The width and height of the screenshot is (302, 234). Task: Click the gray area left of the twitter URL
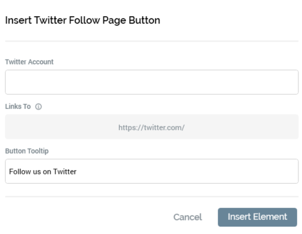pos(62,127)
